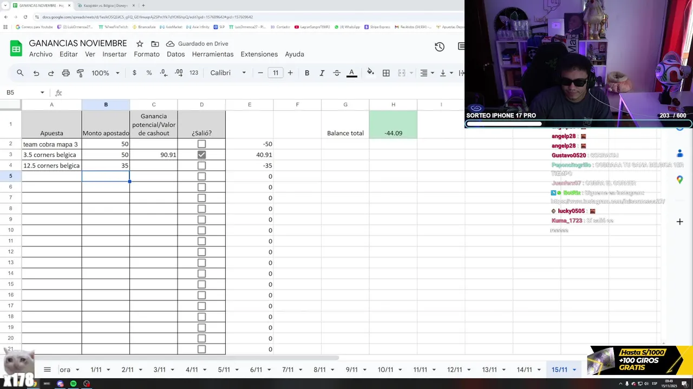
Task: Star the GANANCIAS NOVIEMBRE document
Action: point(140,44)
